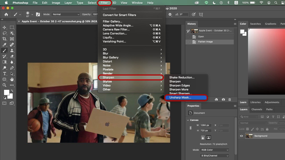The height and width of the screenshot is (160, 285).
Task: Open the 8 Bits/Channel dropdown
Action: (x=215, y=156)
